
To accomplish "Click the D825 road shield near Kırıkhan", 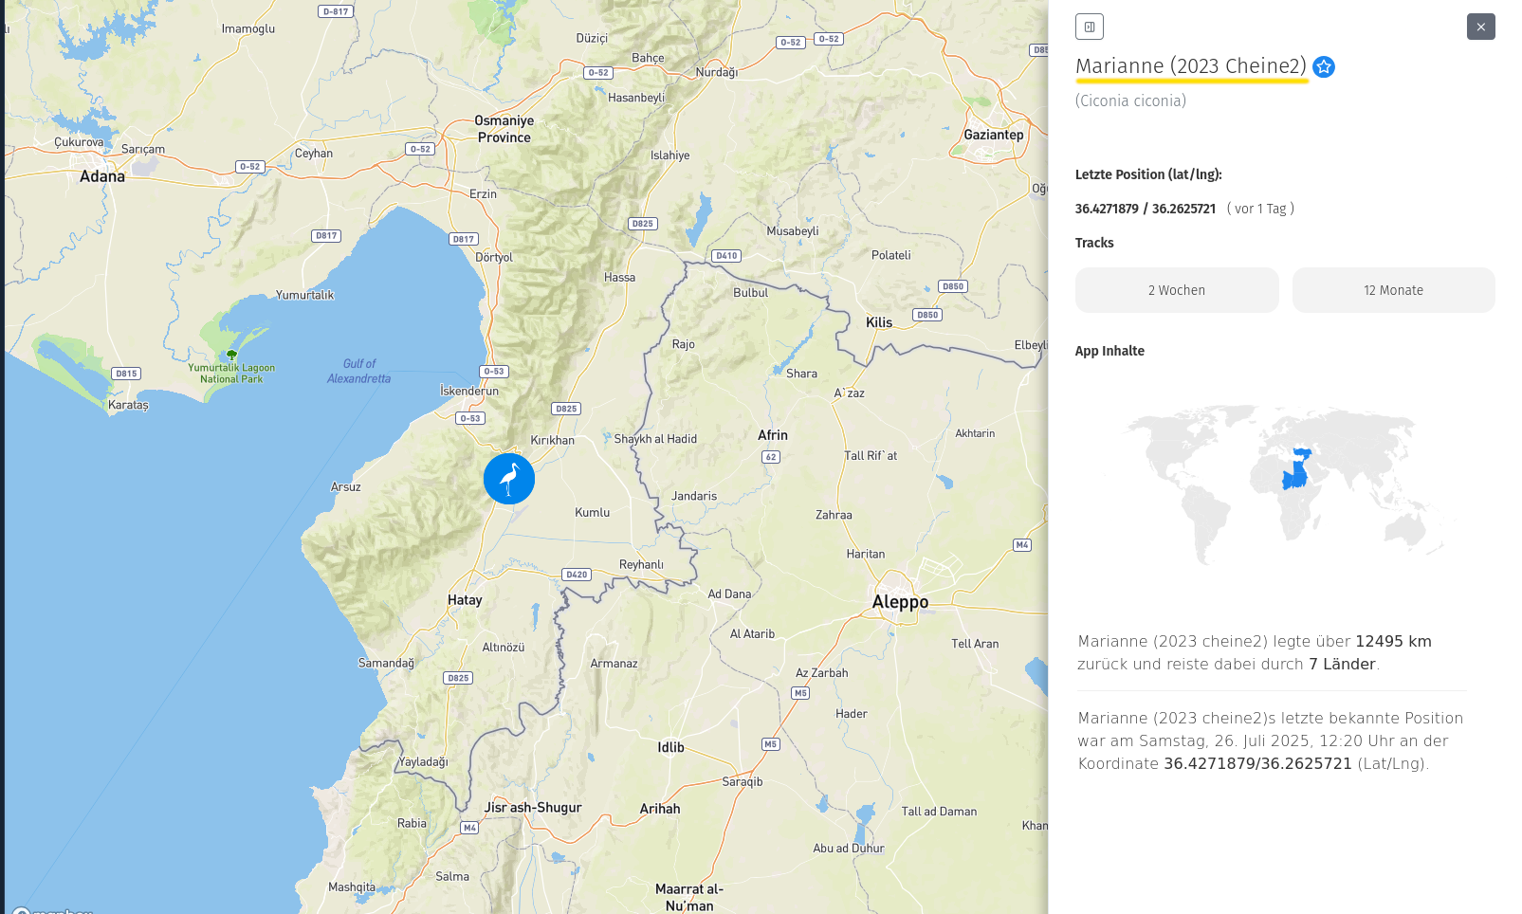I will click(x=566, y=409).
